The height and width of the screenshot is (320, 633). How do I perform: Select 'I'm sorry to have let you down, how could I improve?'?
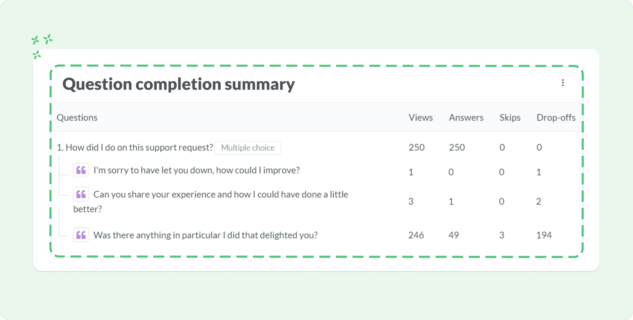[x=196, y=170]
